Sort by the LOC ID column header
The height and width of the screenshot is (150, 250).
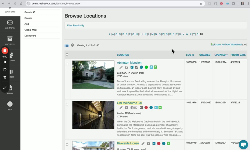coord(190,55)
